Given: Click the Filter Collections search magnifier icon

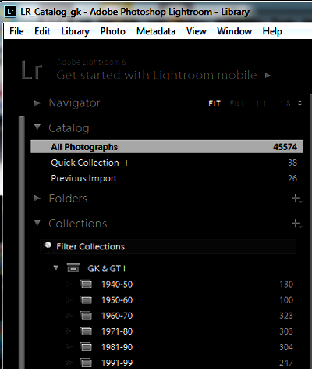Looking at the screenshot, I should pos(48,246).
